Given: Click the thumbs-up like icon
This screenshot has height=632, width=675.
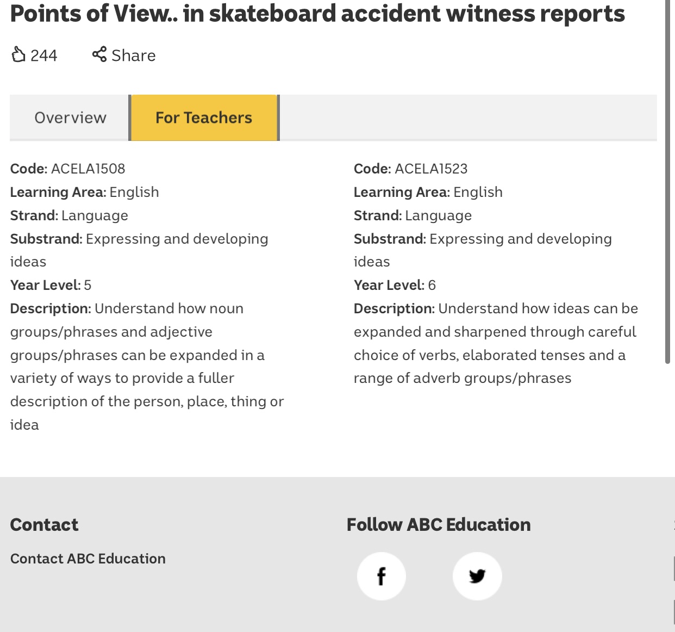Looking at the screenshot, I should pyautogui.click(x=18, y=55).
